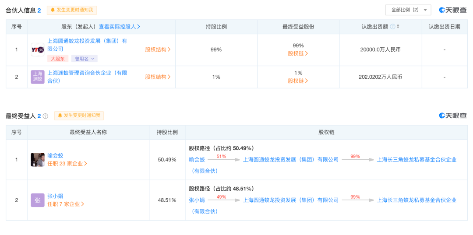Click the YTO company logo icon
Image resolution: width=473 pixels, height=235 pixels.
pyautogui.click(x=38, y=49)
